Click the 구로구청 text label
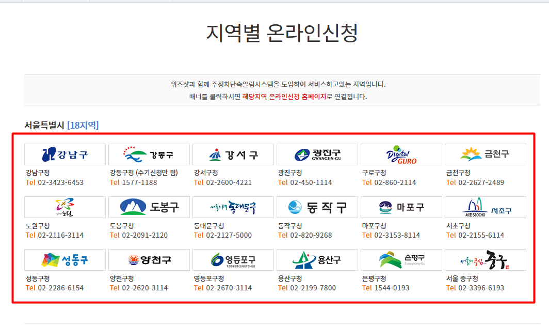Image resolution: width=549 pixels, height=325 pixels. (374, 173)
